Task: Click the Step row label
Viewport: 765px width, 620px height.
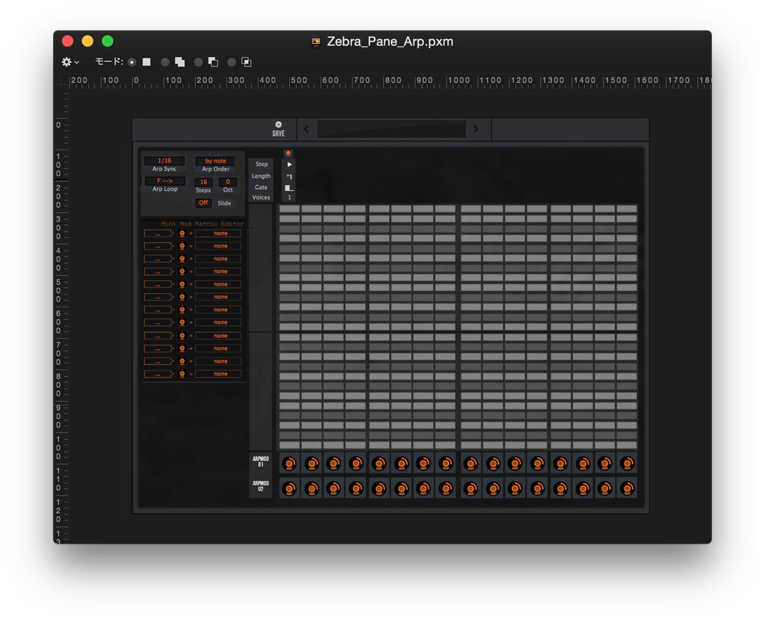Action: point(261,164)
